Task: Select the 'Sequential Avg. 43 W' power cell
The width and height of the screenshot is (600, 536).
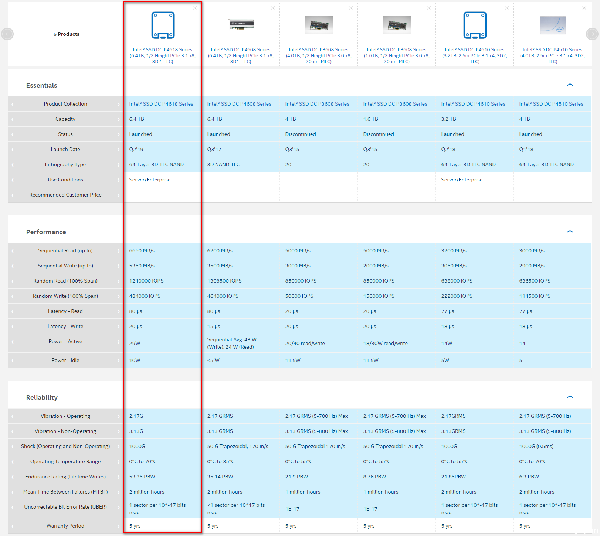Action: tap(232, 343)
